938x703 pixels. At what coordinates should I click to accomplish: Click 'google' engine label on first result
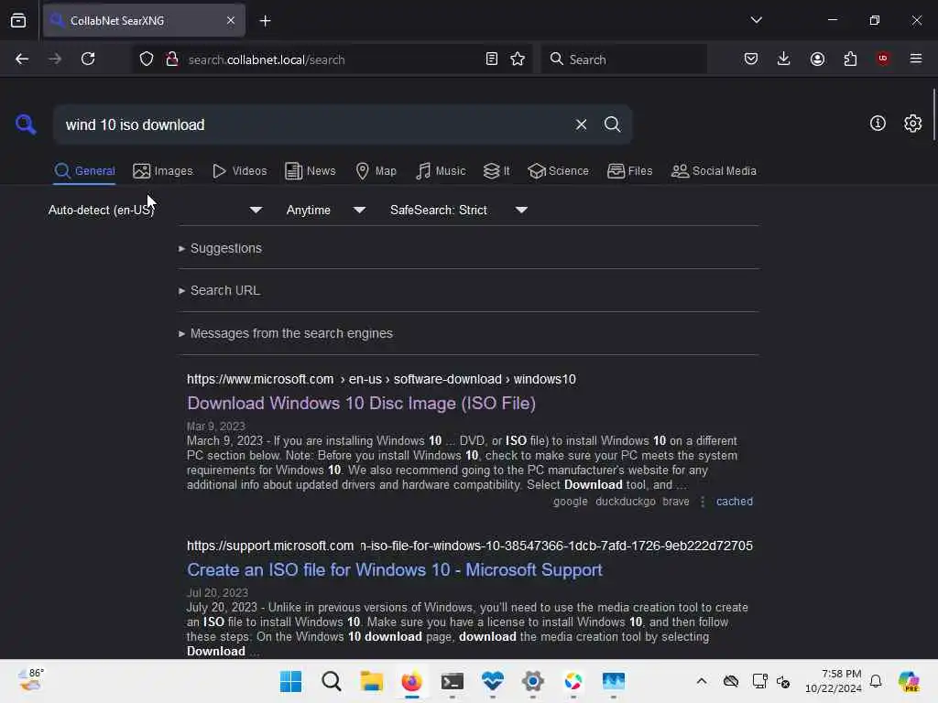pos(570,502)
